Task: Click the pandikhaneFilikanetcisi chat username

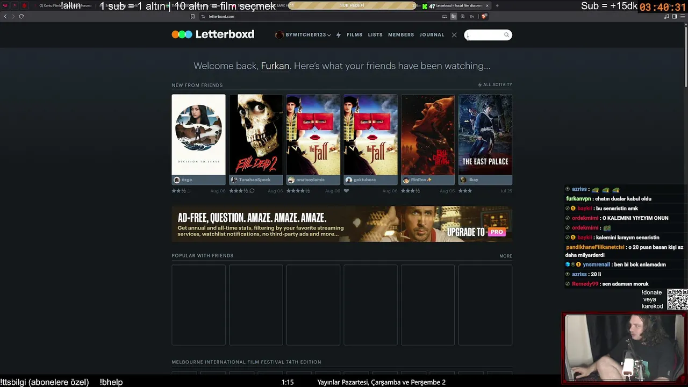Action: (x=595, y=247)
